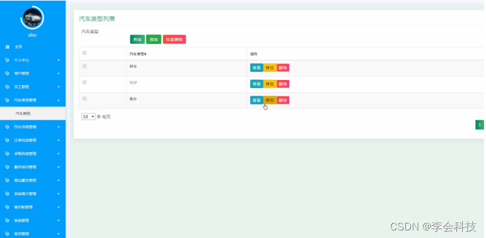Screen dimensions: 486x238
Task: Click the green 查询 search button
Action: point(137,39)
